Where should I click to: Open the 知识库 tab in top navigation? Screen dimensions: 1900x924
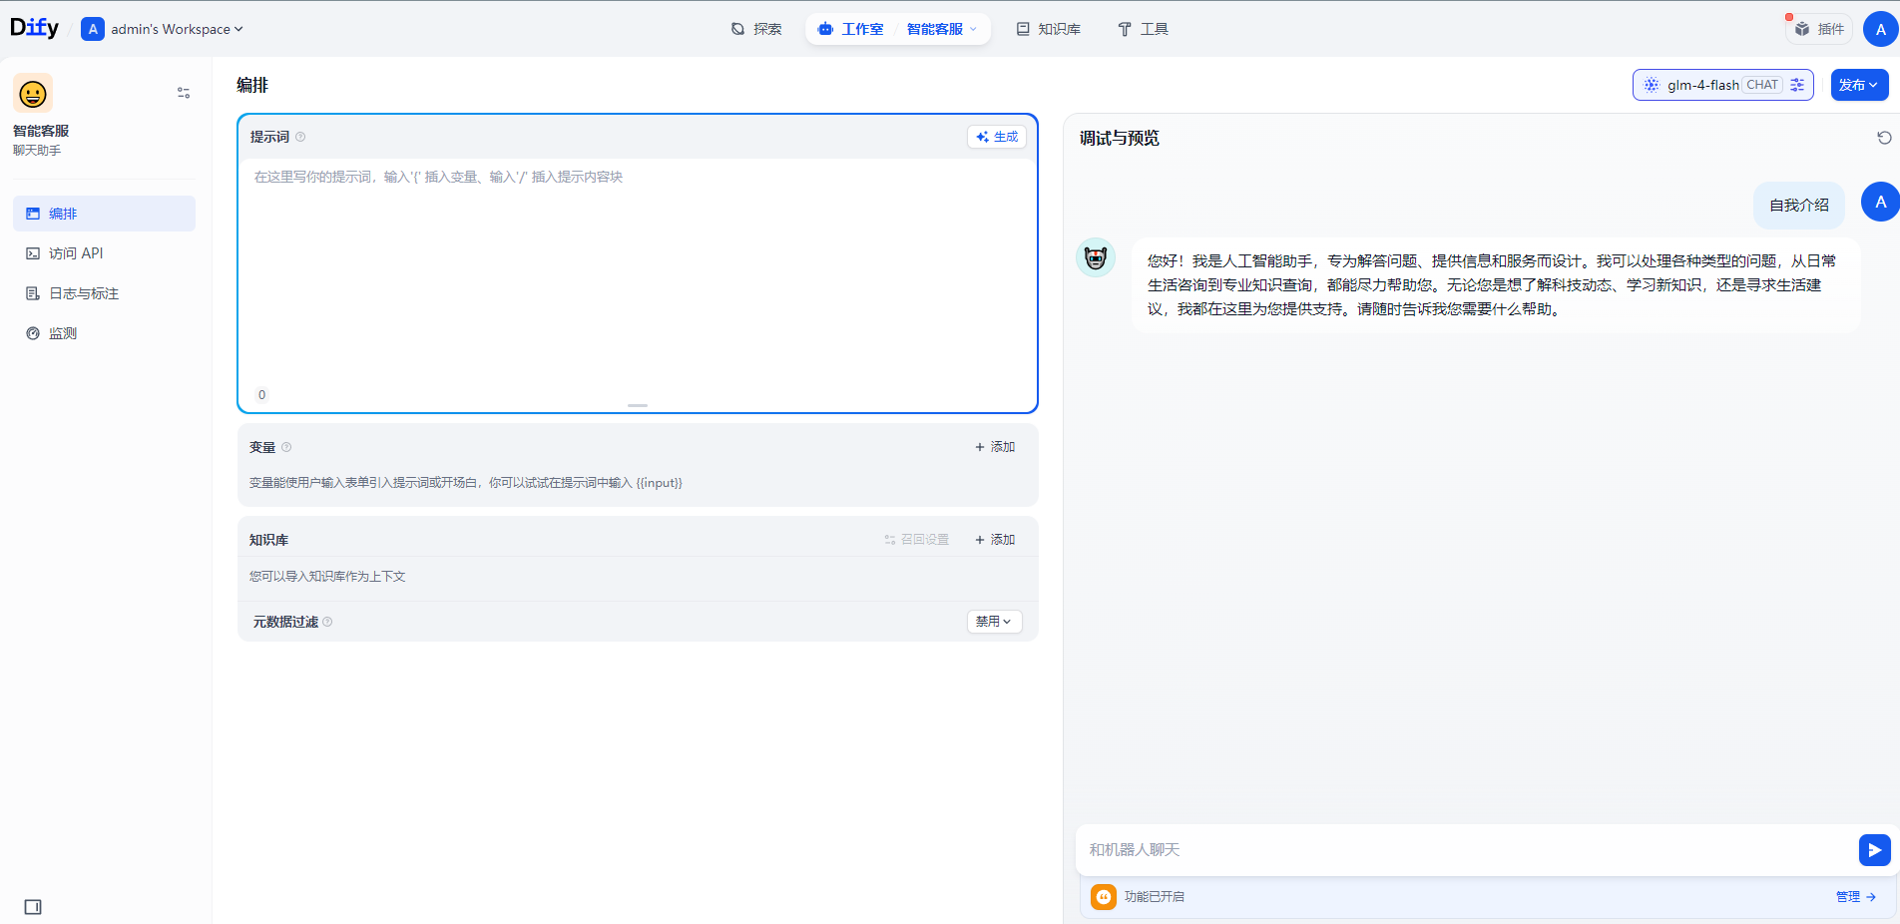pyautogui.click(x=1048, y=29)
